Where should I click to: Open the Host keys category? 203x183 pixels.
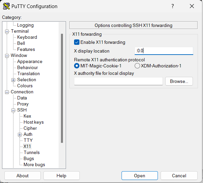coord(34,122)
